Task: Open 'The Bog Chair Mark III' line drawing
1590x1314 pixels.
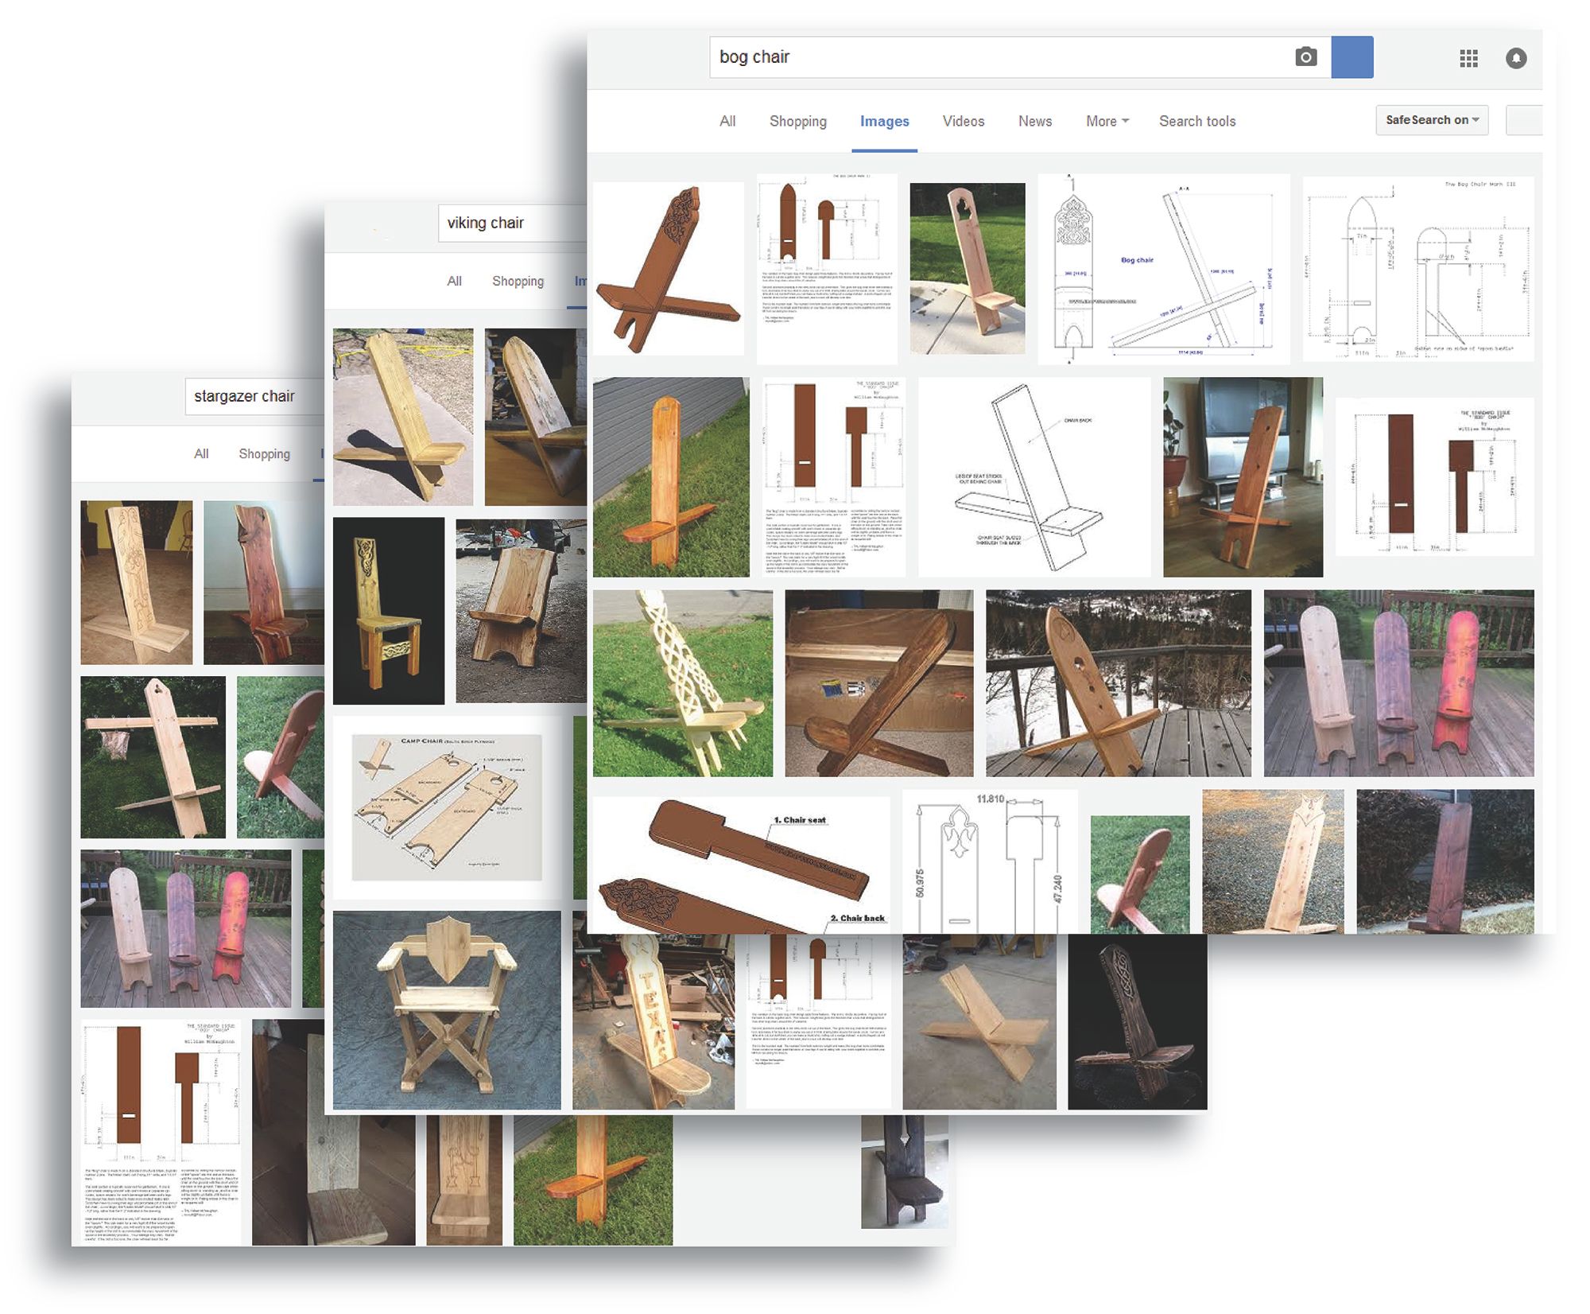Action: [1418, 269]
